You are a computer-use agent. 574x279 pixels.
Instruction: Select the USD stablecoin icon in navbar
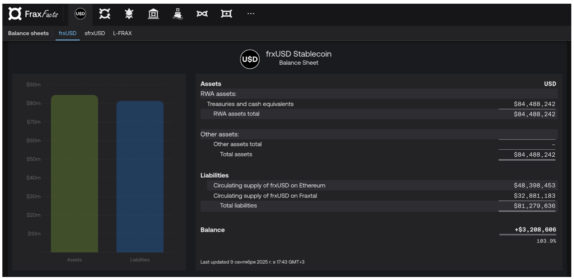click(80, 14)
